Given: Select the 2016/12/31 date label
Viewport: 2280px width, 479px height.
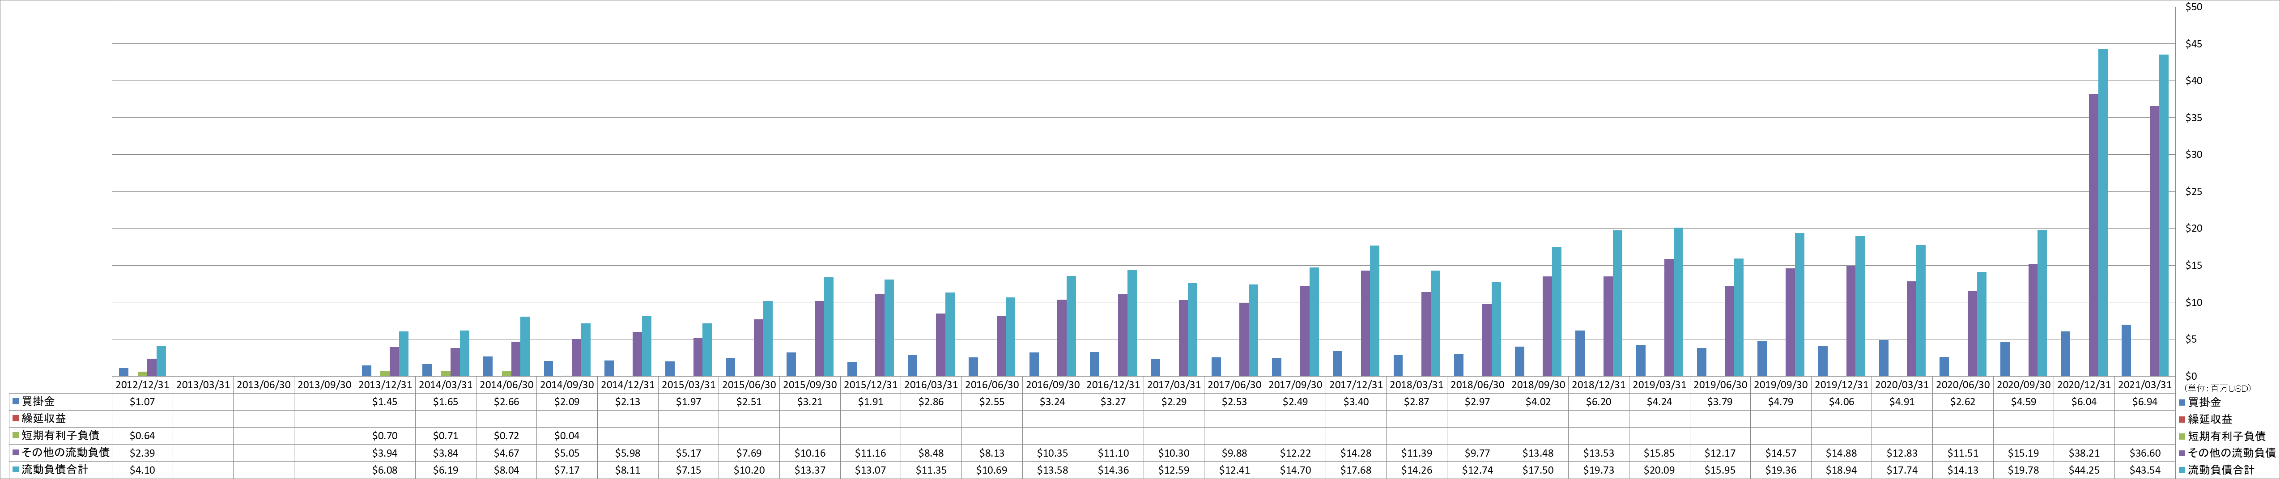Looking at the screenshot, I should [x=1114, y=385].
